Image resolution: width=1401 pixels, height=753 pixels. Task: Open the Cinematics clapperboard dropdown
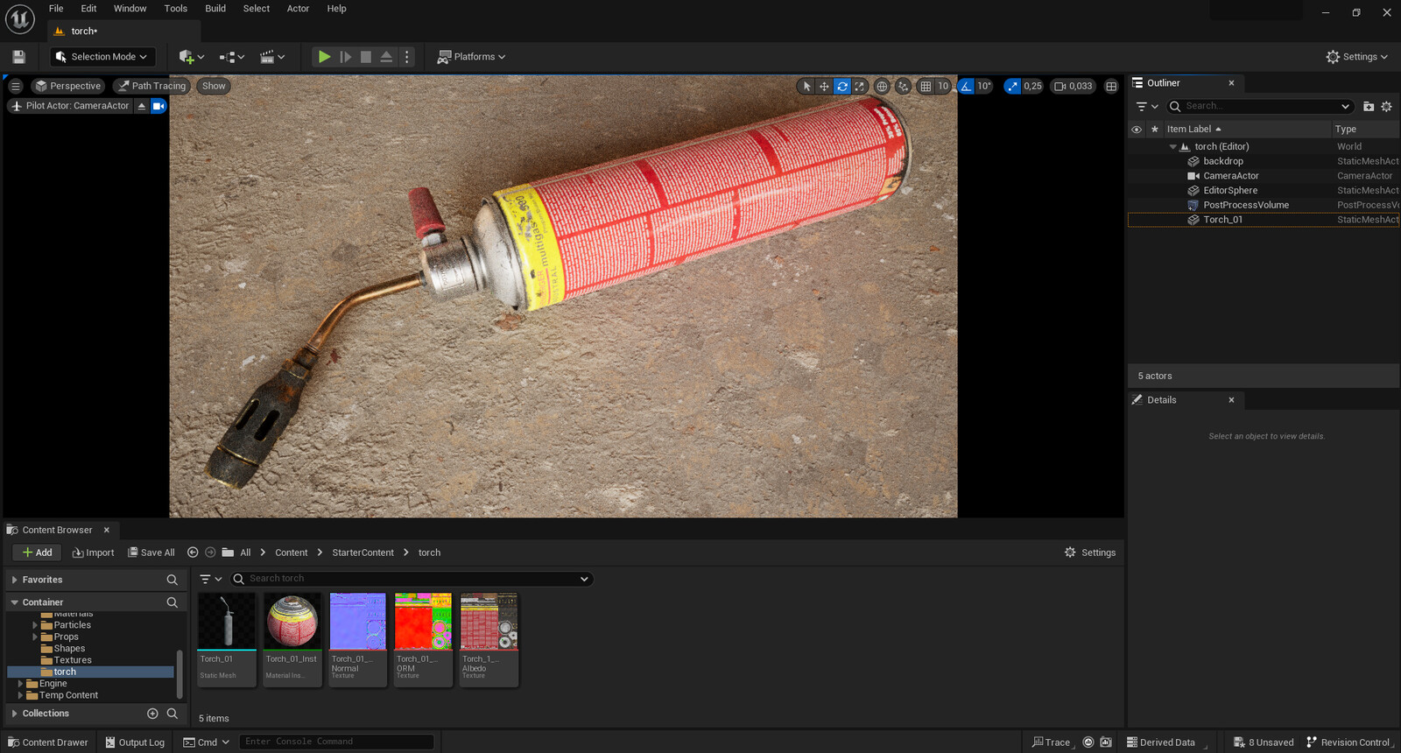click(272, 57)
